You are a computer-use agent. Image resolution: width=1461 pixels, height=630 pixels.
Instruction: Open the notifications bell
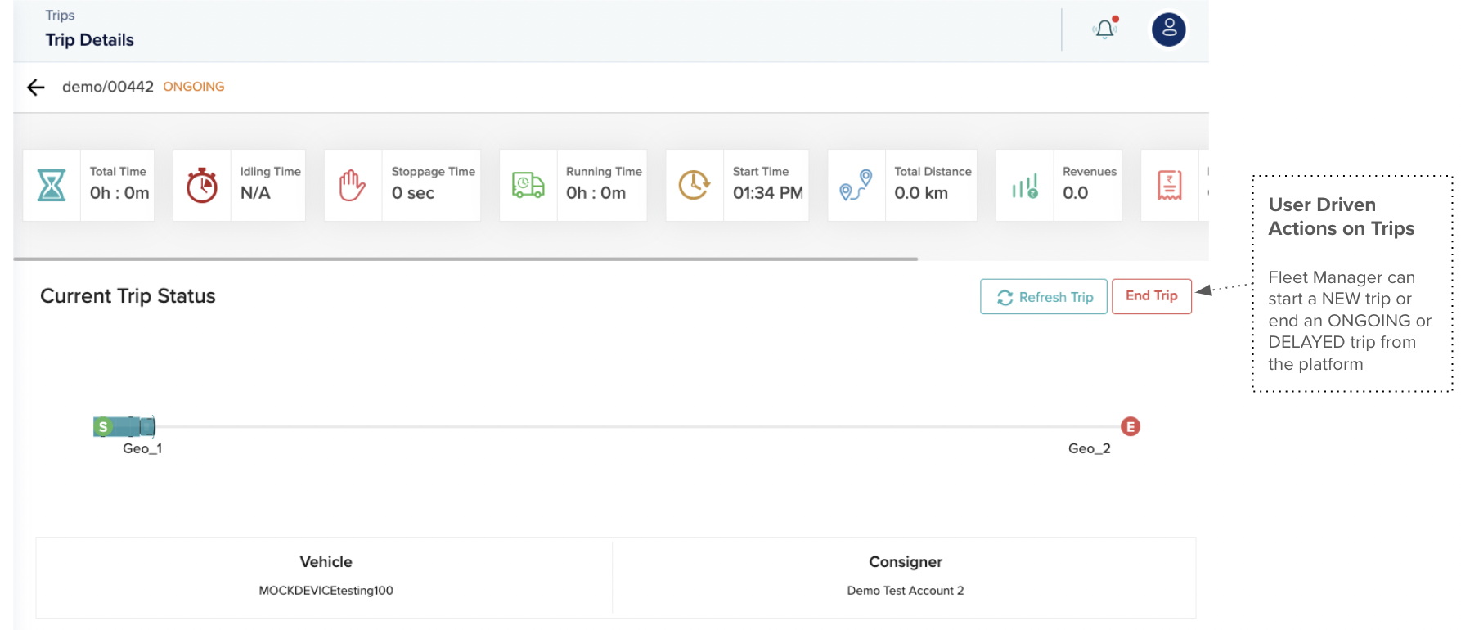(1104, 29)
